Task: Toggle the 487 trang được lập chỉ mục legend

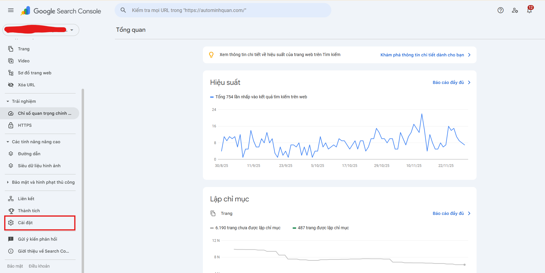Action: point(321,227)
